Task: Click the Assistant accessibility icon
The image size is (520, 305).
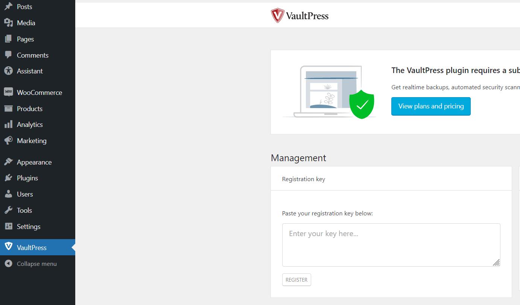Action: click(x=8, y=71)
